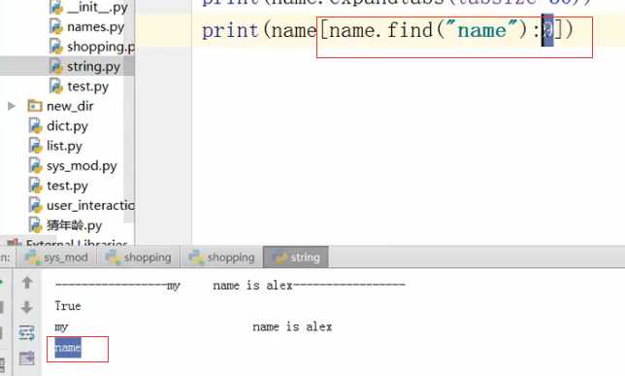
Task: Select the string run tab
Action: tap(296, 257)
